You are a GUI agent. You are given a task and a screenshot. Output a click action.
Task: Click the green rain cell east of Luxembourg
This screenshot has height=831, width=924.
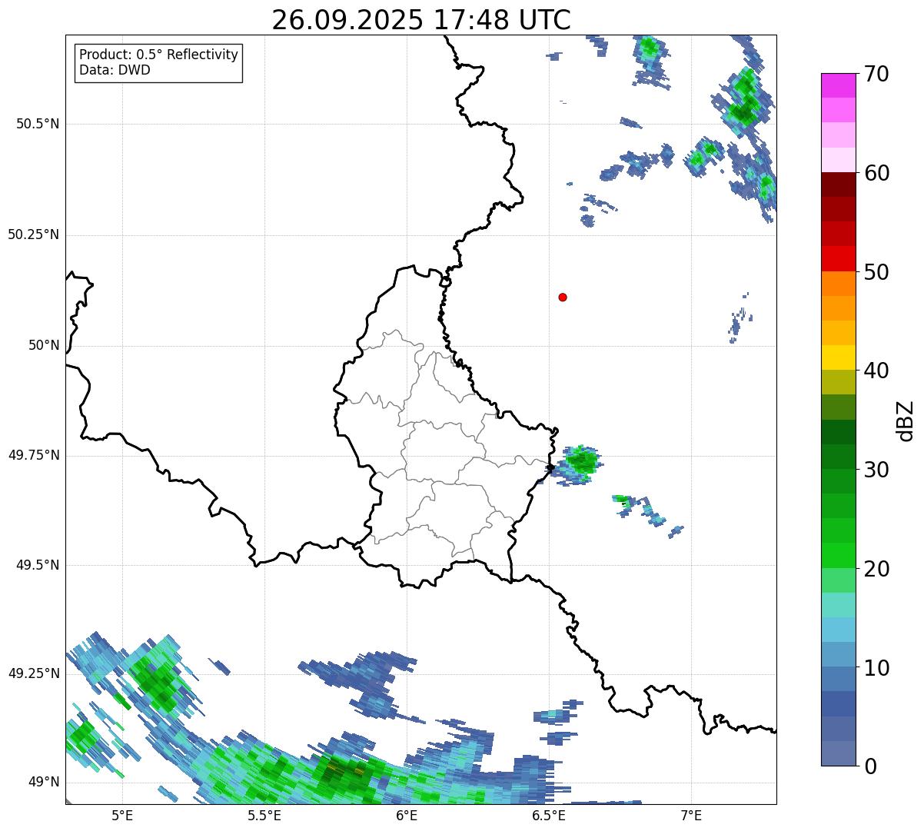580,463
